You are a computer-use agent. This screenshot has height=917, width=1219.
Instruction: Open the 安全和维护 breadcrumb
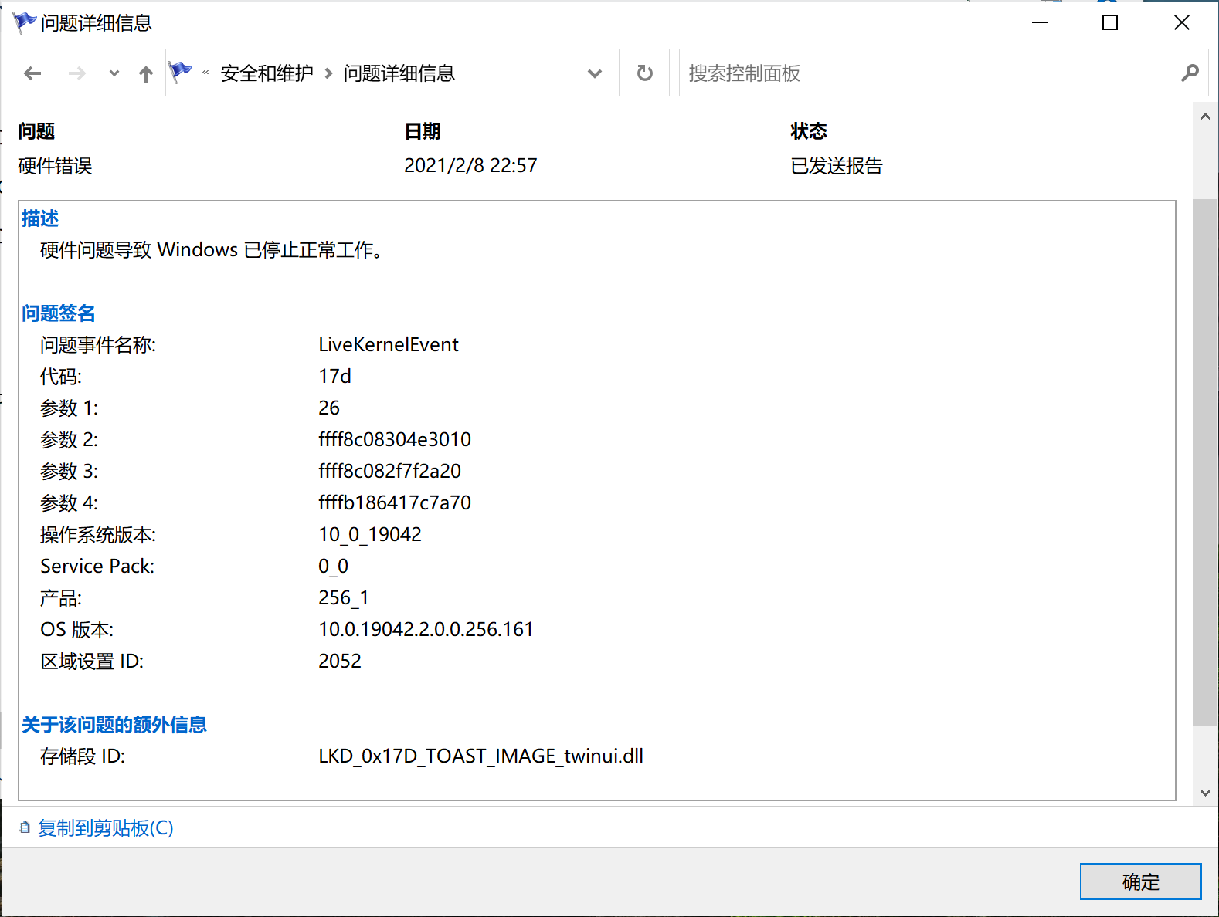point(267,73)
